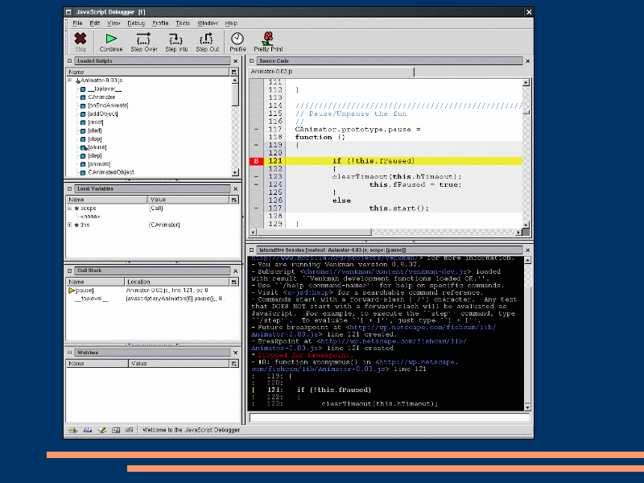This screenshot has height=483, width=644.
Task: Toggle the Profile clock icon
Action: [237, 39]
